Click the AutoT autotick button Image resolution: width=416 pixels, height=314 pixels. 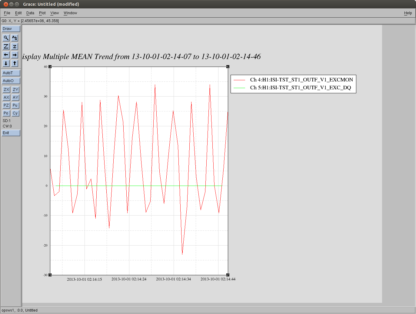point(11,73)
